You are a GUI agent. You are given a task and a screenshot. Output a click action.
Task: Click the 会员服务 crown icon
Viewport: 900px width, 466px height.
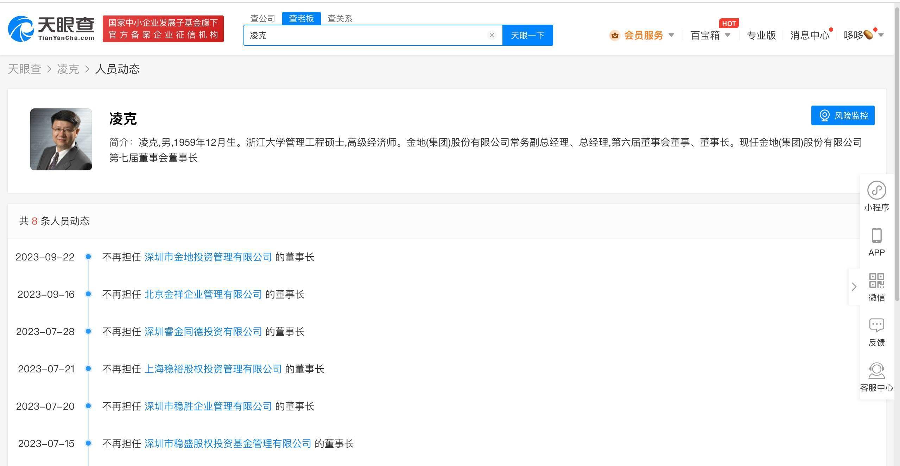[x=615, y=35]
